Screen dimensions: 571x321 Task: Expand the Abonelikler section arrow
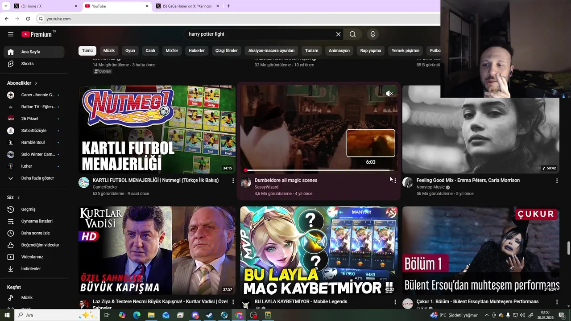36,83
